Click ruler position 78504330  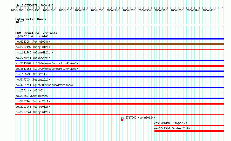[97, 10]
